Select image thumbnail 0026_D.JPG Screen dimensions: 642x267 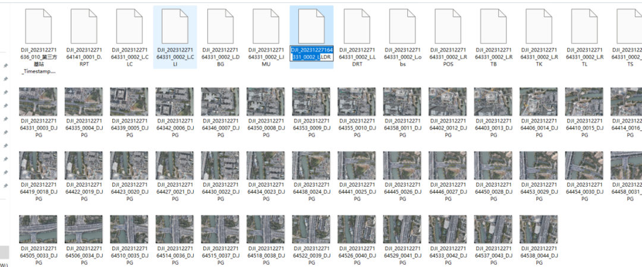[402, 165]
